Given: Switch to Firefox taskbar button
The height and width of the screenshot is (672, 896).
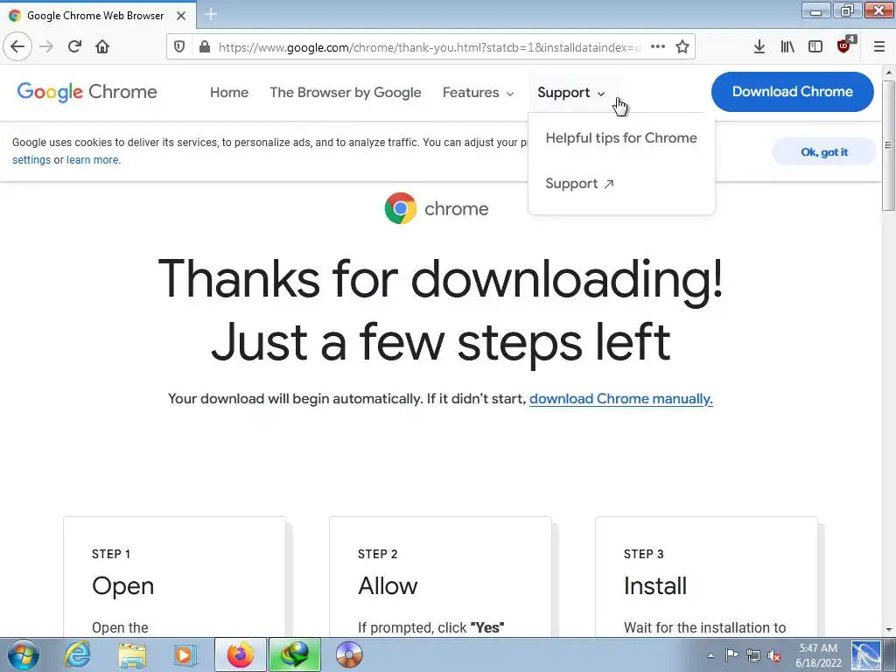Looking at the screenshot, I should click(x=240, y=654).
